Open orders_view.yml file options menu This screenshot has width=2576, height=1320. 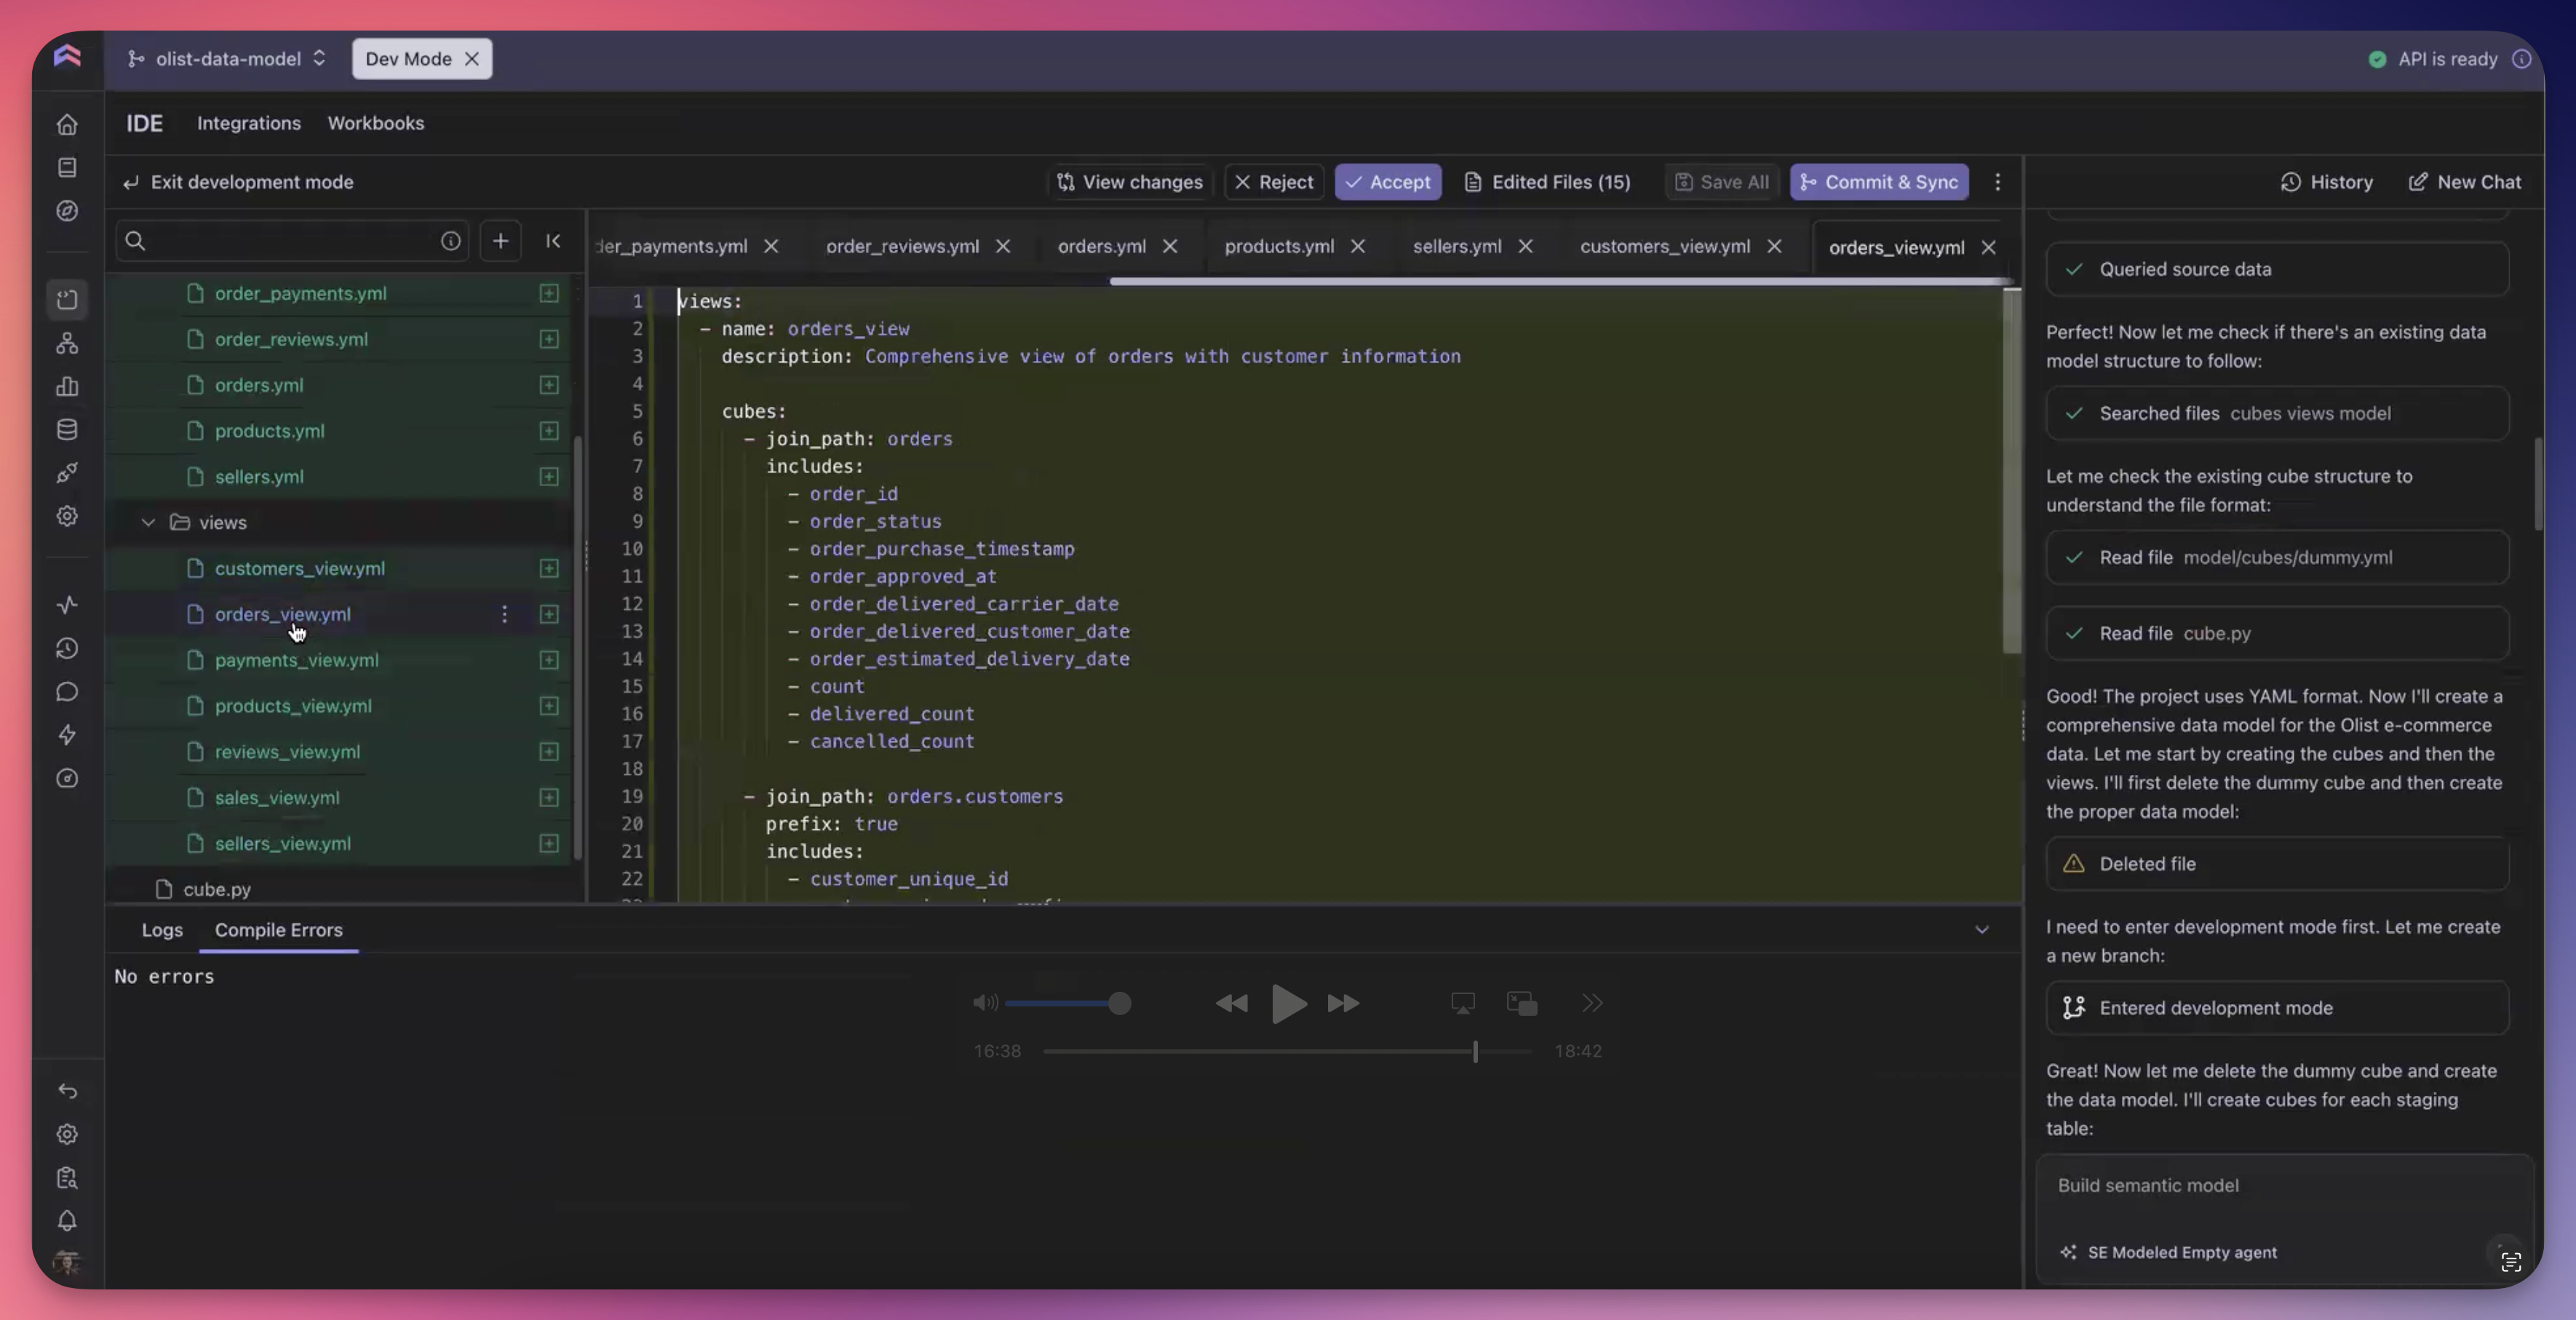tap(504, 614)
